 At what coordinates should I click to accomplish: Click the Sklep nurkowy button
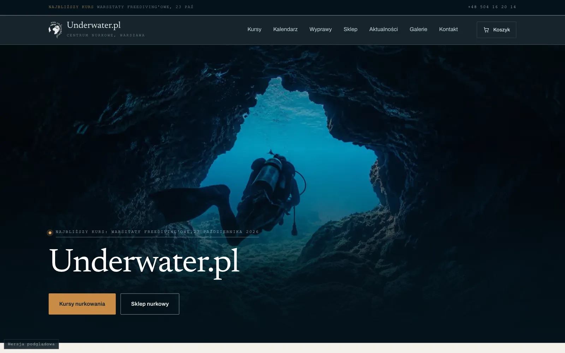click(x=150, y=304)
